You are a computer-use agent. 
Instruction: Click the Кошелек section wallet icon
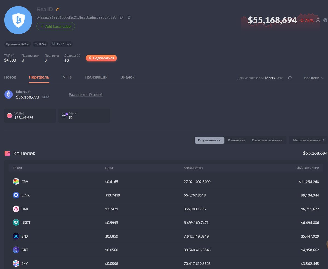pyautogui.click(x=7, y=153)
